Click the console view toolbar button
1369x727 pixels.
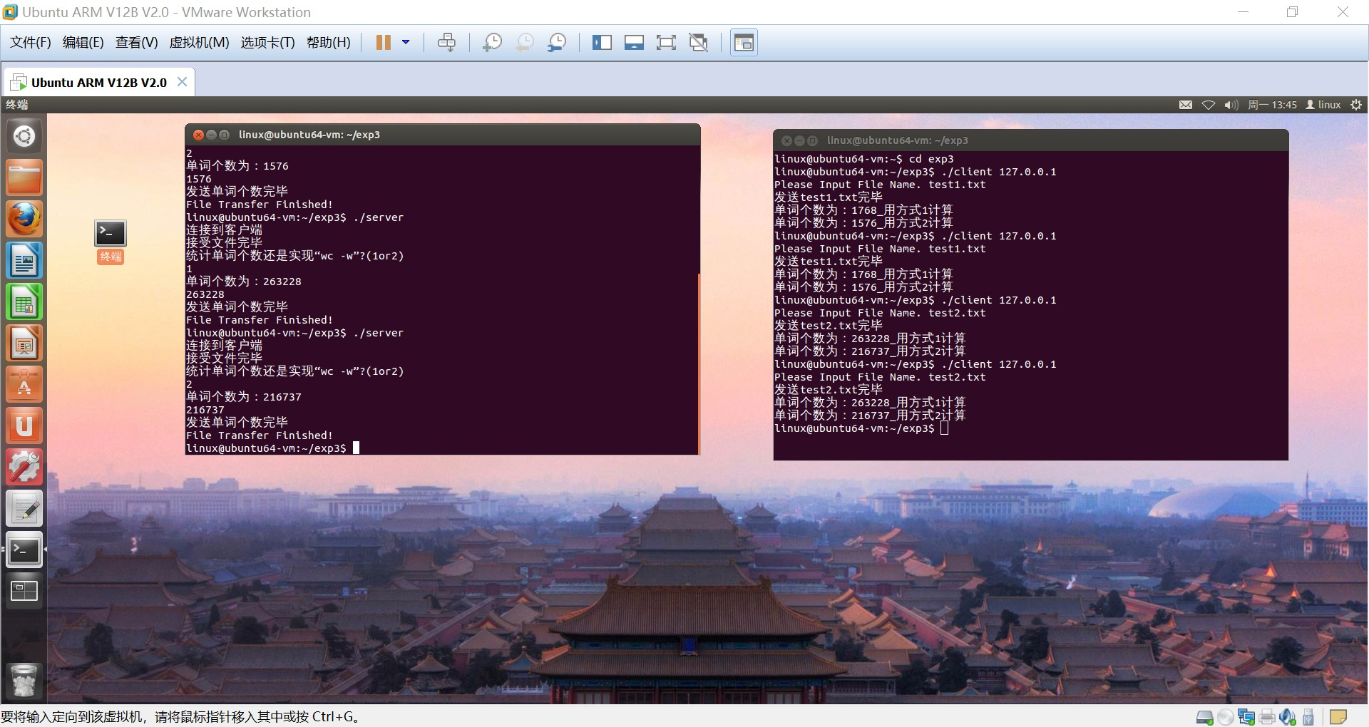pos(744,43)
